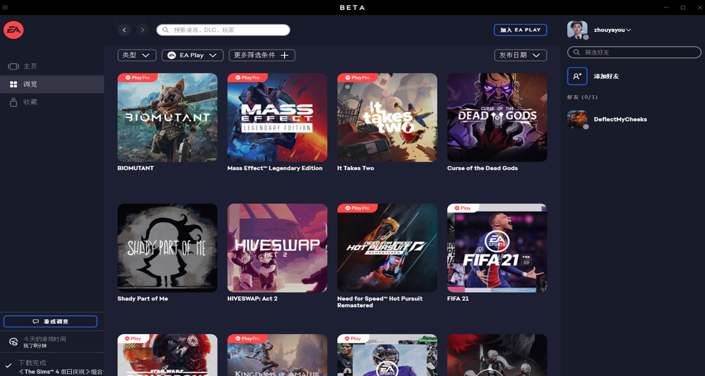Click the 游戏调查 survey button
Image resolution: width=705 pixels, height=376 pixels.
(50, 321)
